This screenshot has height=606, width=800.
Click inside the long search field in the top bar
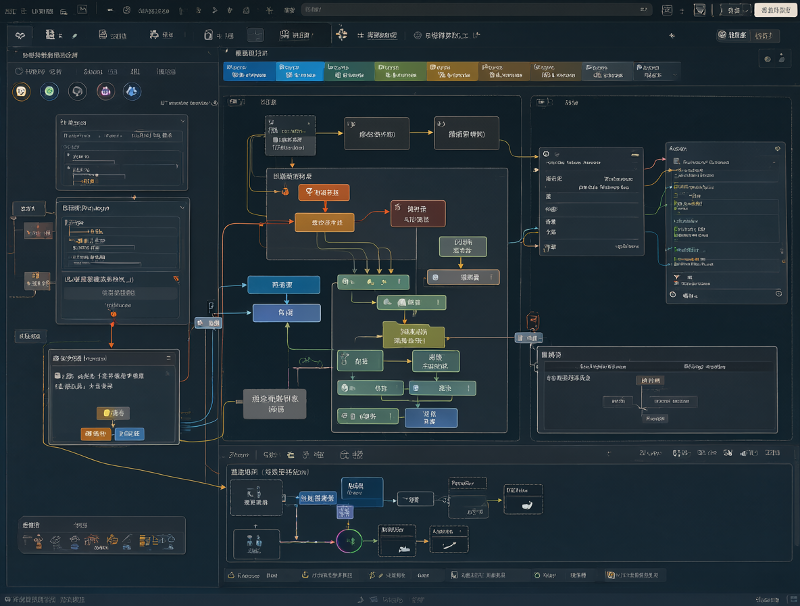(x=476, y=9)
